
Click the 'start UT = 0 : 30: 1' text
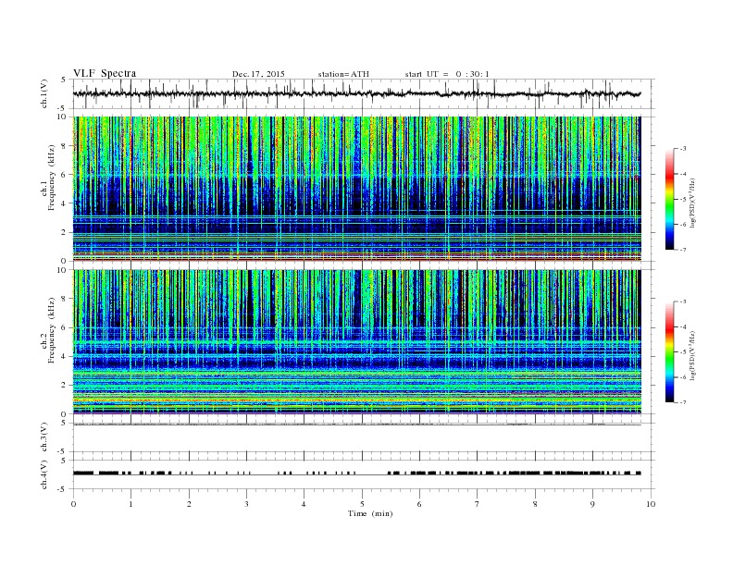(447, 74)
